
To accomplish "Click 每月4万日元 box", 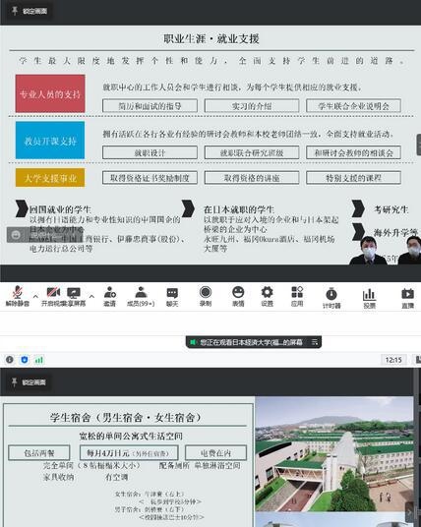I will tap(129, 452).
